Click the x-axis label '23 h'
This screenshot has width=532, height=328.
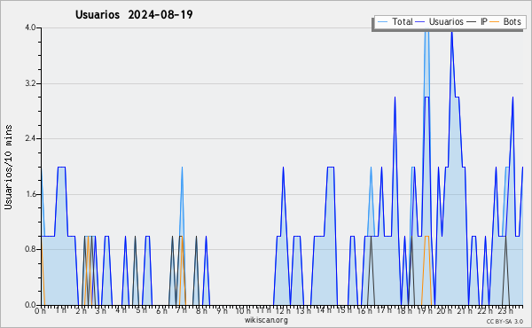click(505, 310)
